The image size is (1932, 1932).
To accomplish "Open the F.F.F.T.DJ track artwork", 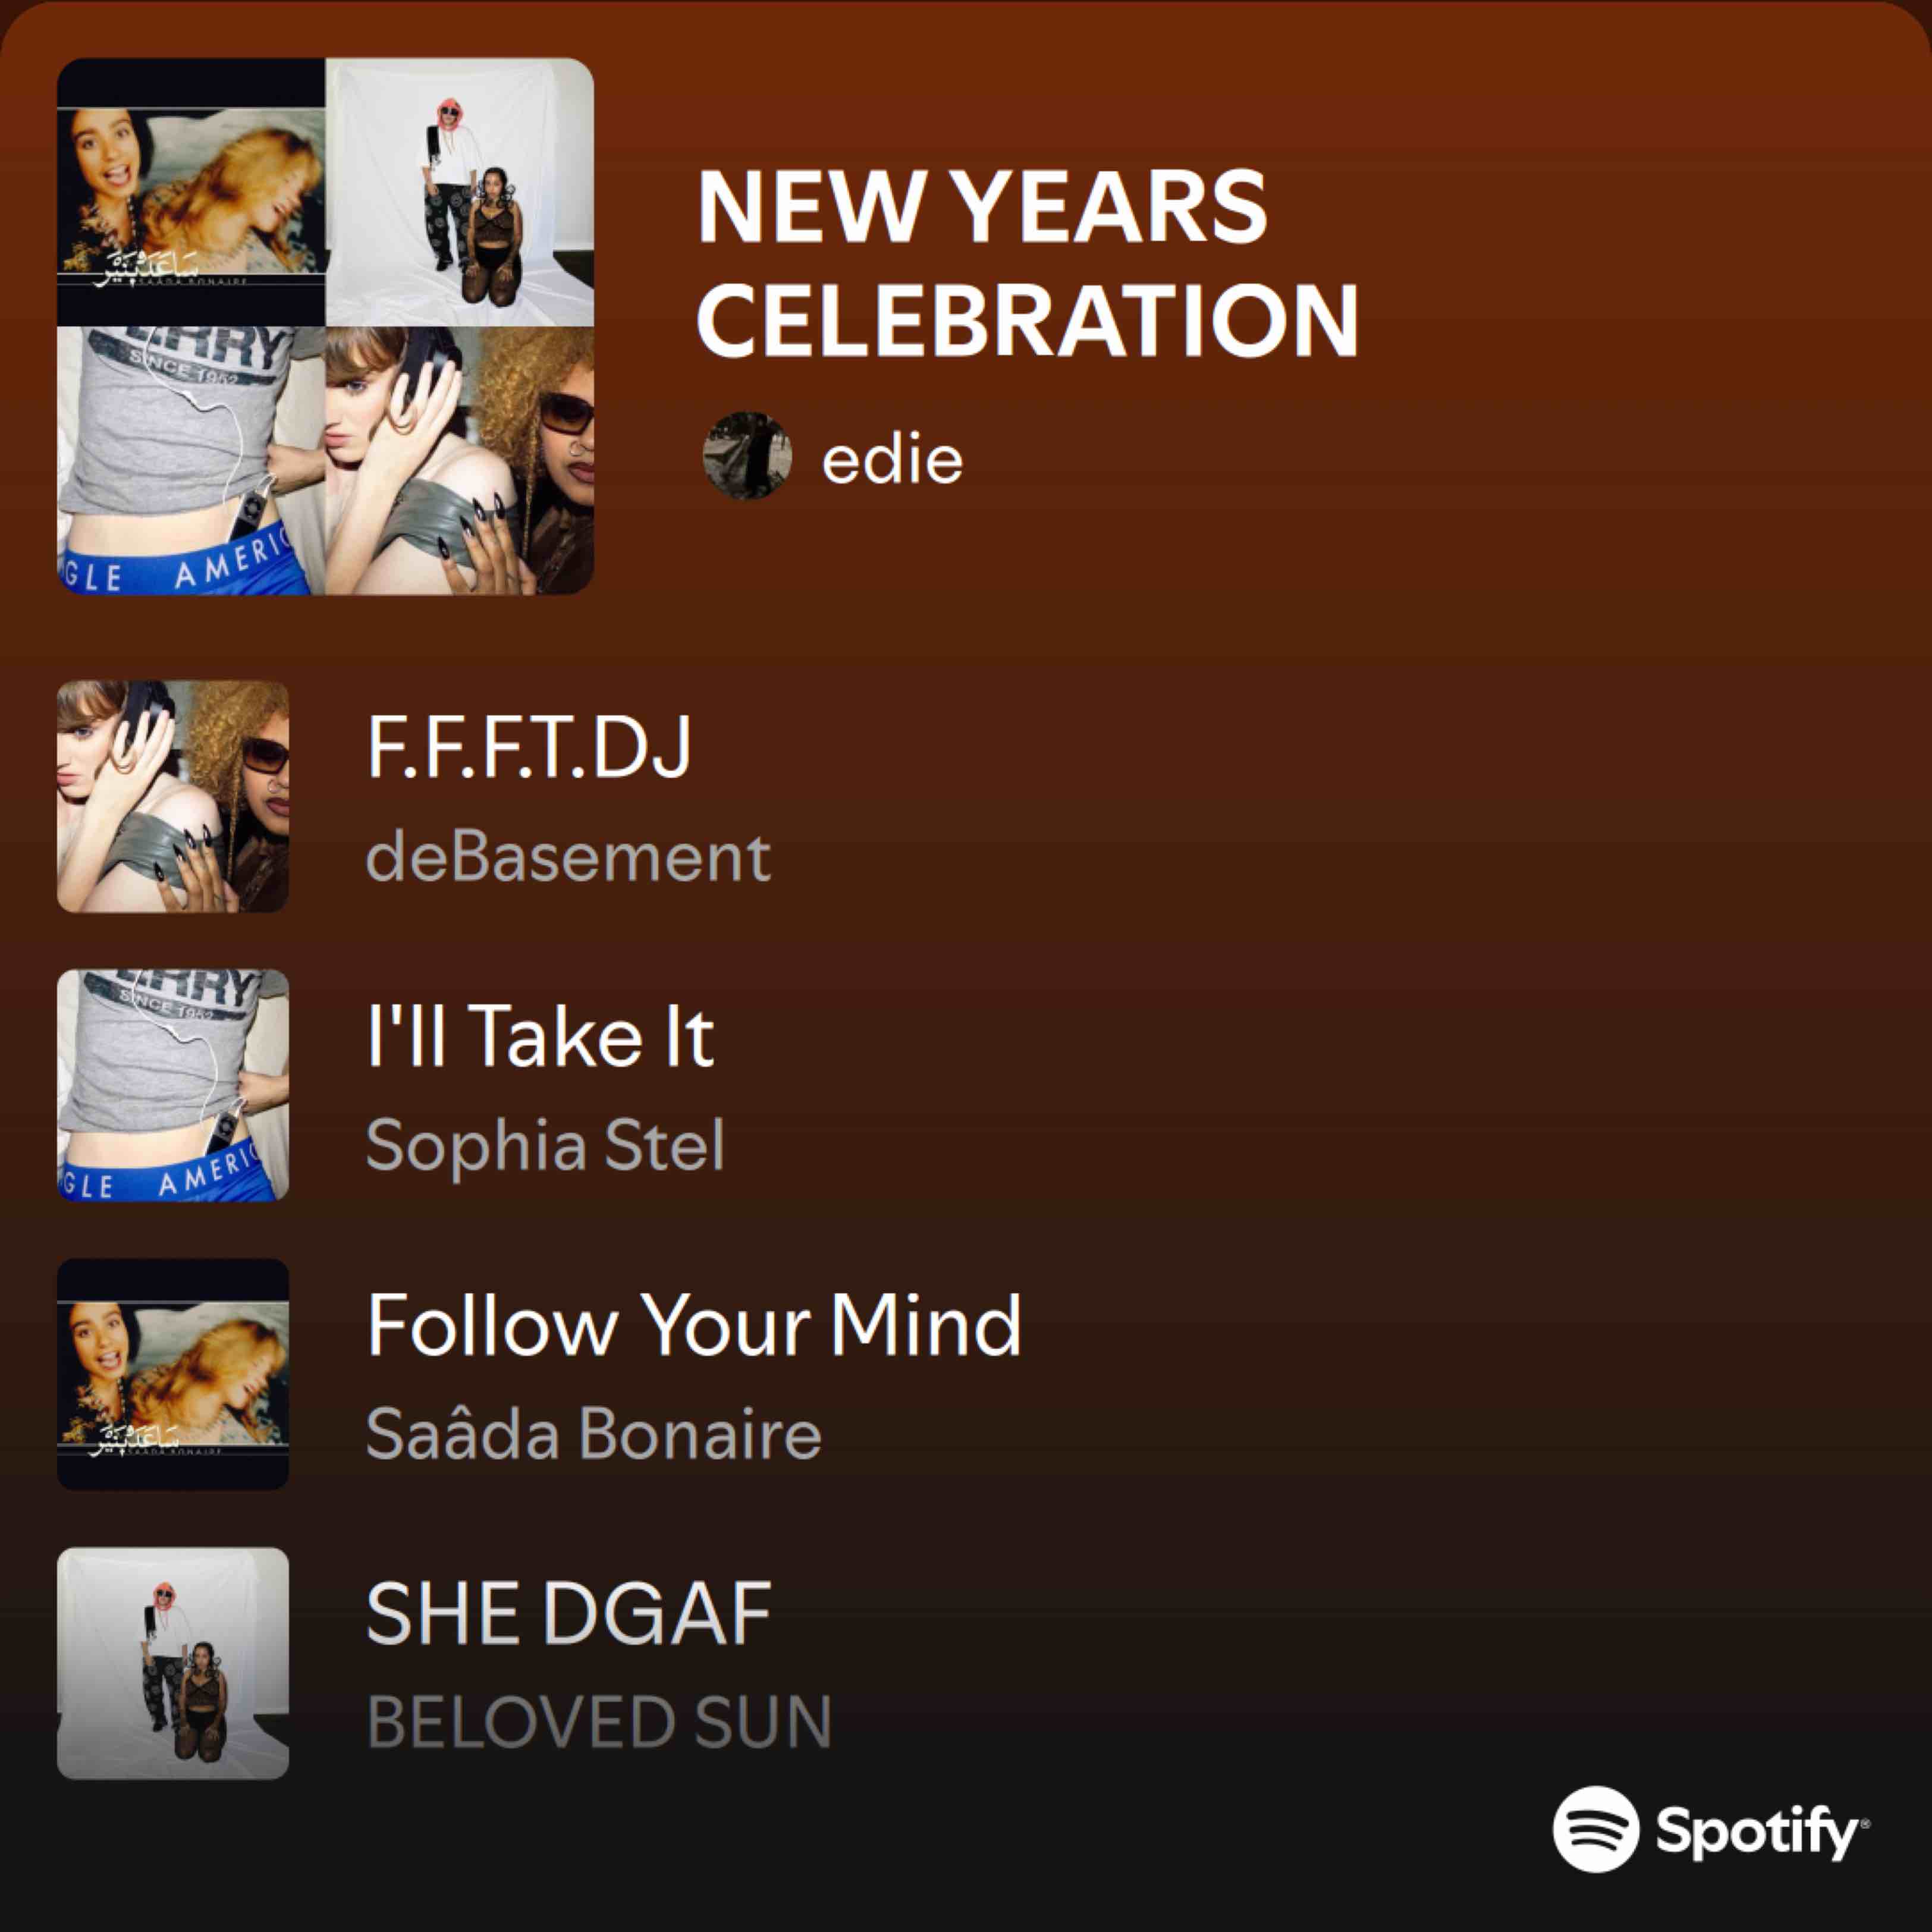I will pyautogui.click(x=173, y=796).
